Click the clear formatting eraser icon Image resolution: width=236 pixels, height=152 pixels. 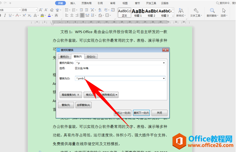point(52,10)
